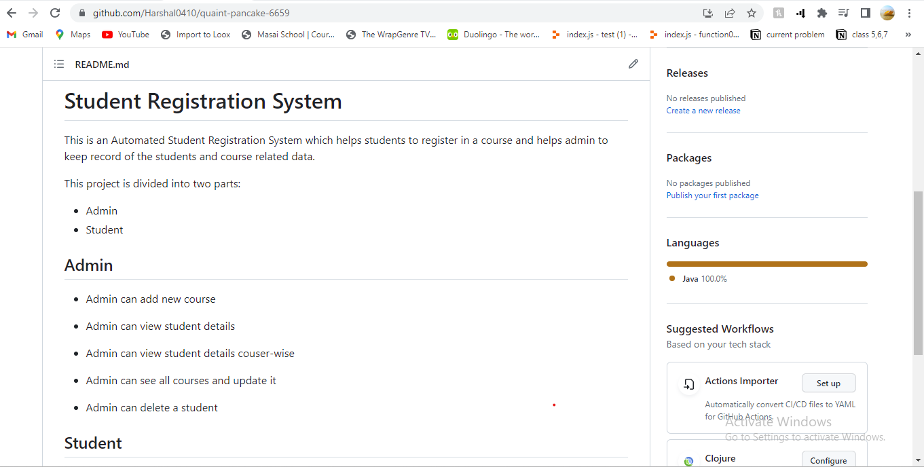Screen dimensions: 924x467
Task: Open the Chrome Extensions puzzle icon
Action: pyautogui.click(x=821, y=13)
